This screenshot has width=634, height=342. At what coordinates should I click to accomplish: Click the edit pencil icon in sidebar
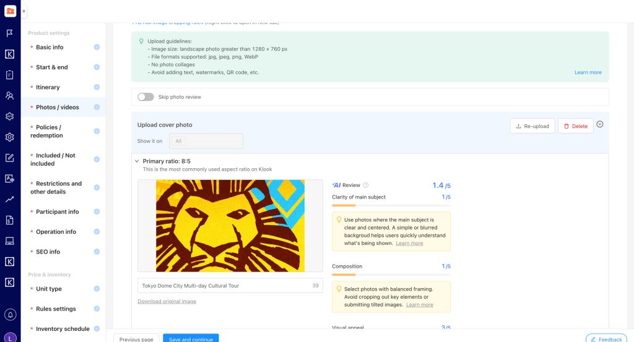[10, 158]
